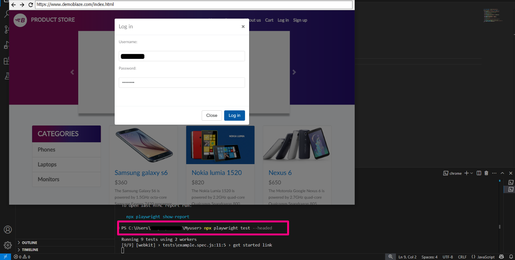
Task: Open Samsung galaxy s6 product link
Action: [141, 173]
